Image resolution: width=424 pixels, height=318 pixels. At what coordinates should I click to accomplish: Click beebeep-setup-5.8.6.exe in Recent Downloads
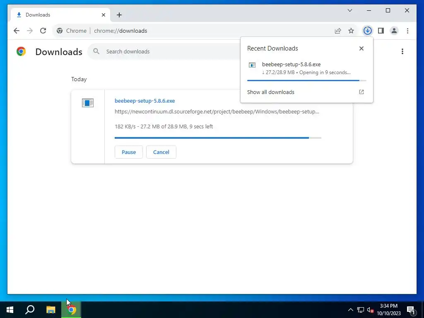tap(291, 64)
